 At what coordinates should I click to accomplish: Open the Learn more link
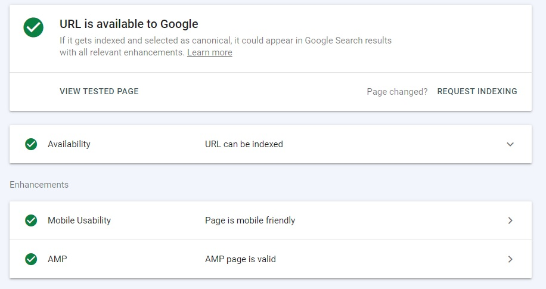coord(209,52)
